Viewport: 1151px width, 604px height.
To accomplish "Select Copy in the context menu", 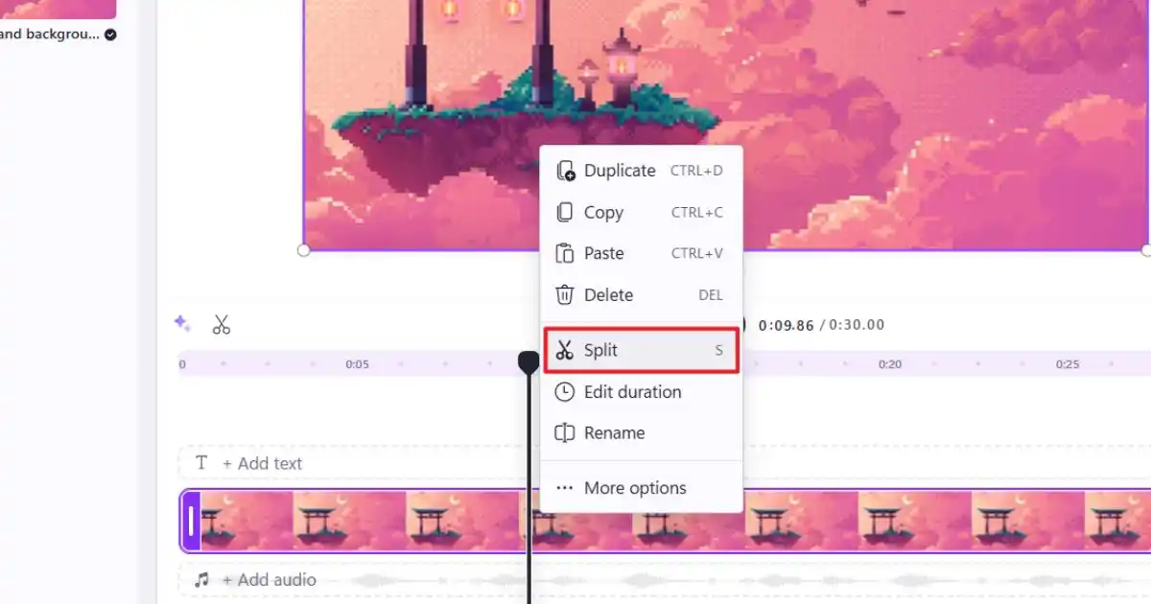I will point(641,213).
